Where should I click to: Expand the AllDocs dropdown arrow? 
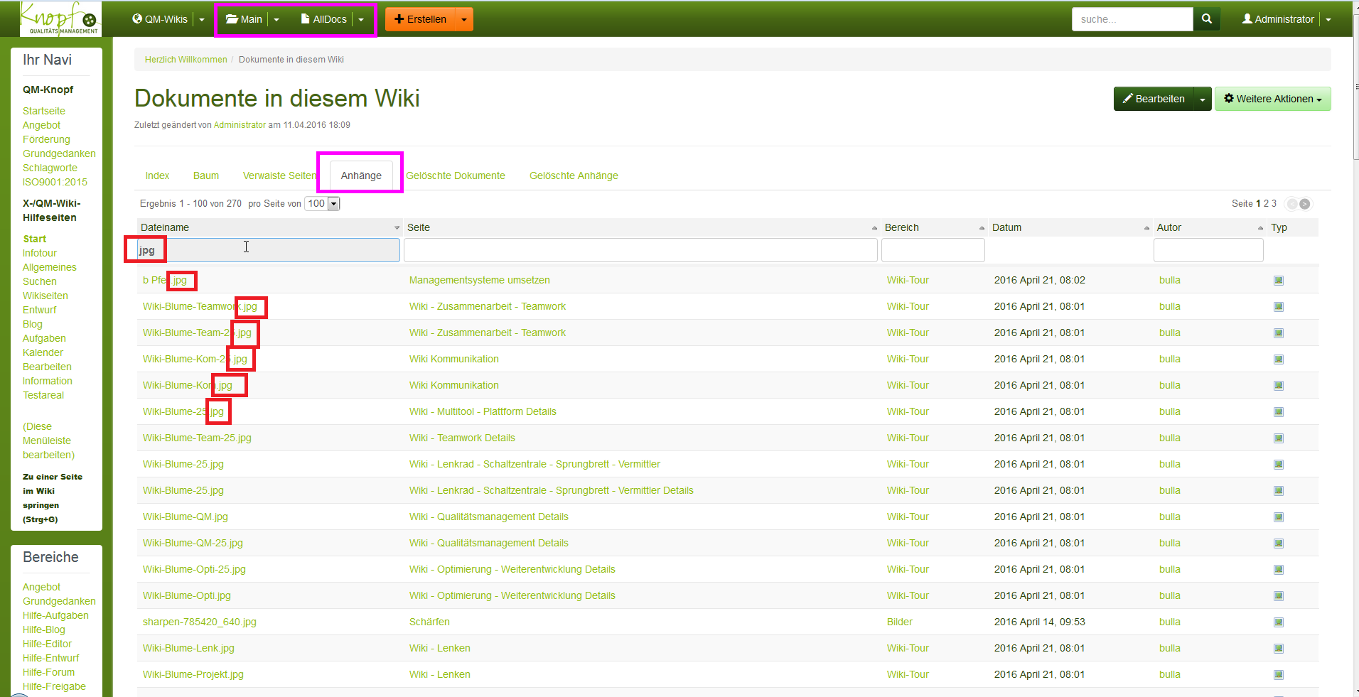click(361, 19)
